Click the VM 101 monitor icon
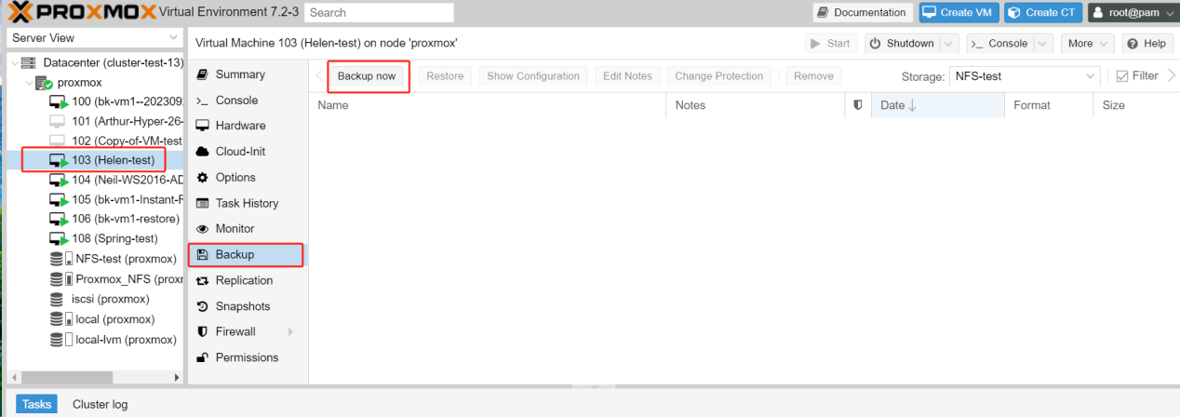 (58, 121)
